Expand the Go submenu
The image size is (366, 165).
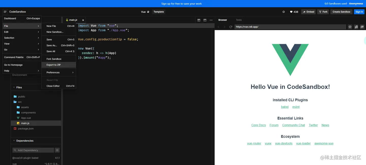(22, 50)
